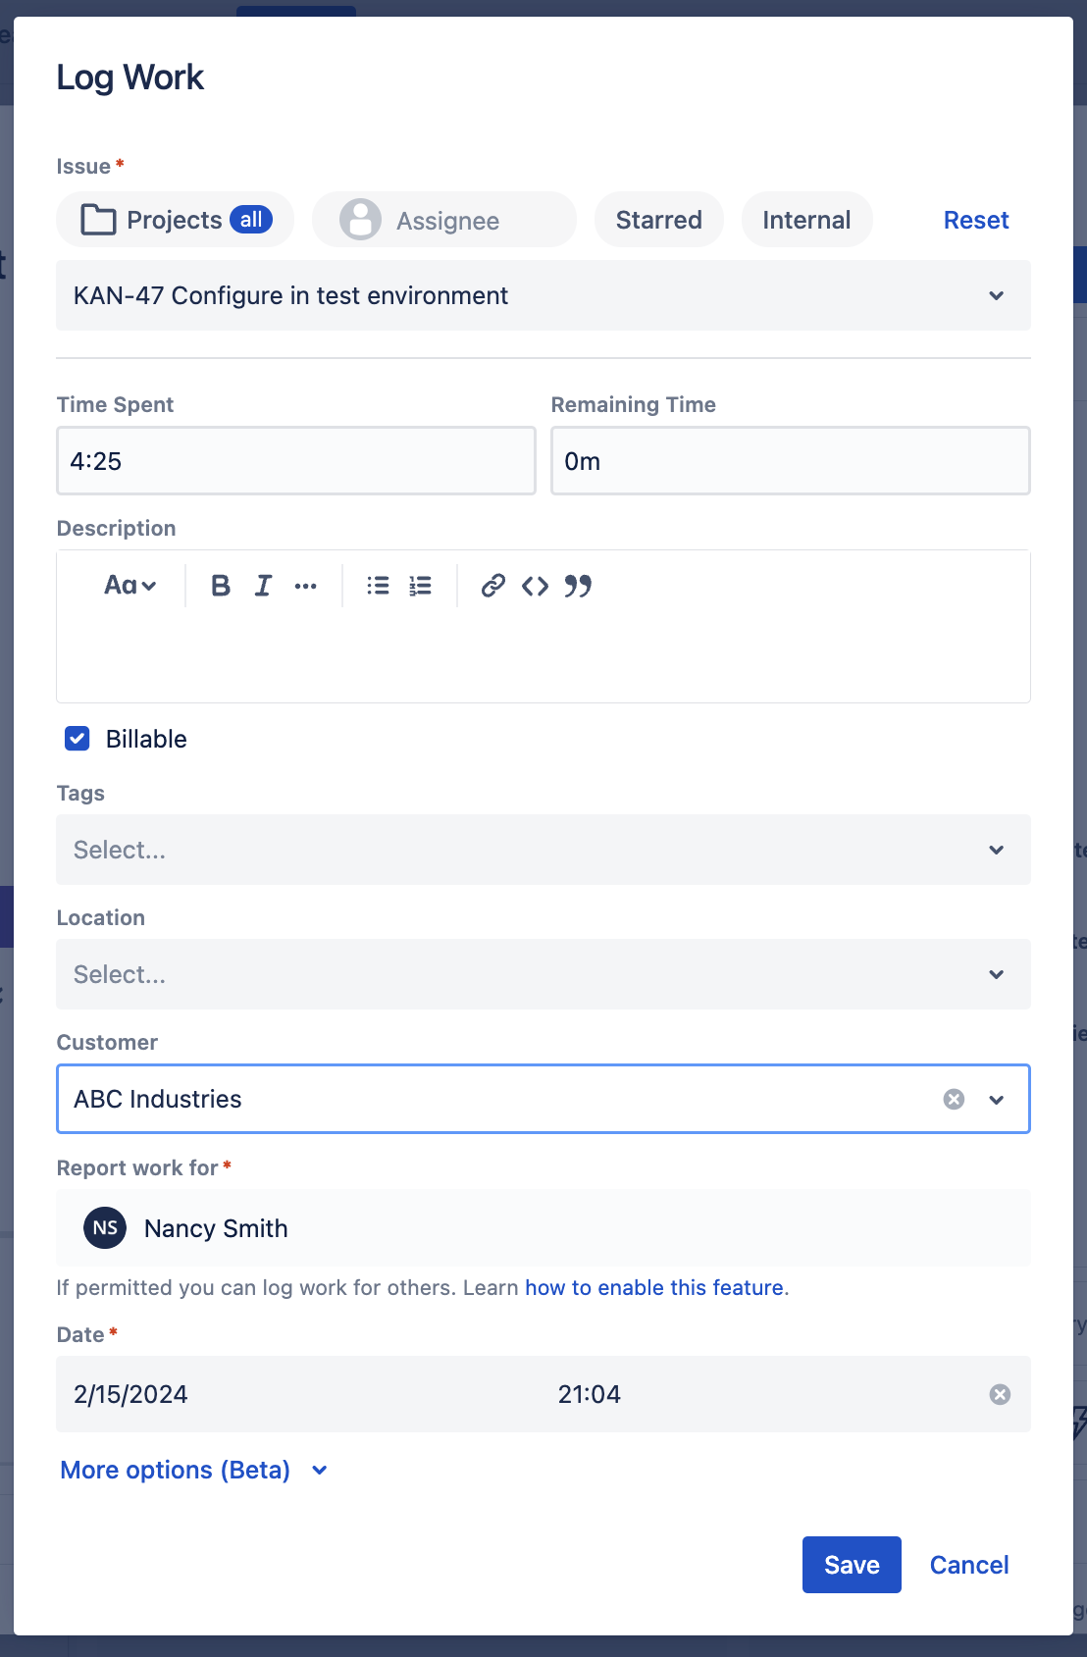Open the Tags select dropdown

pyautogui.click(x=543, y=850)
